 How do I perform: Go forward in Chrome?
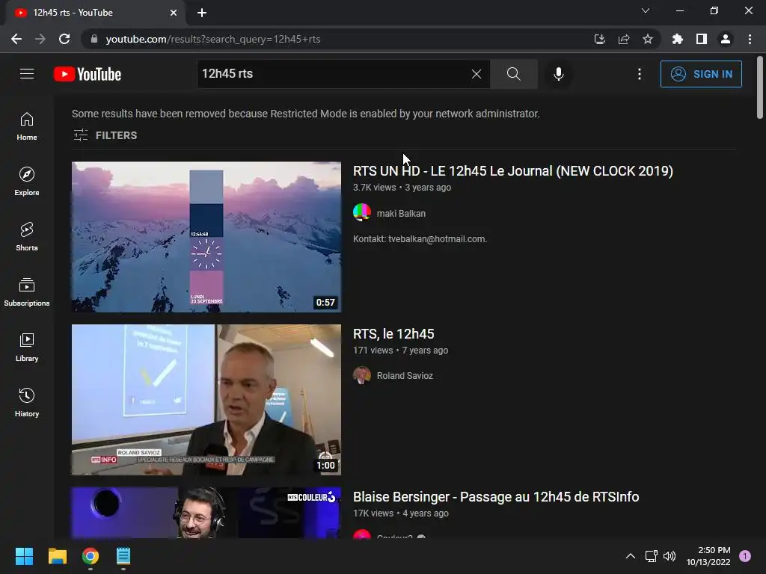[x=40, y=39]
